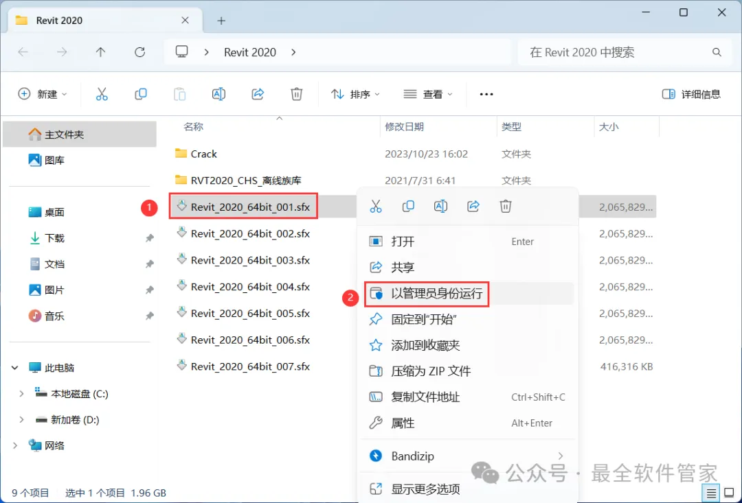Go back with the Back arrow

pyautogui.click(x=23, y=52)
